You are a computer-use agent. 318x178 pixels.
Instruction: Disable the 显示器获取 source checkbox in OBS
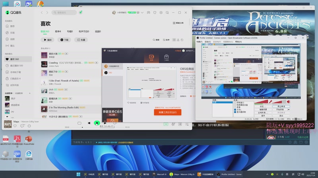[x=235, y=112]
